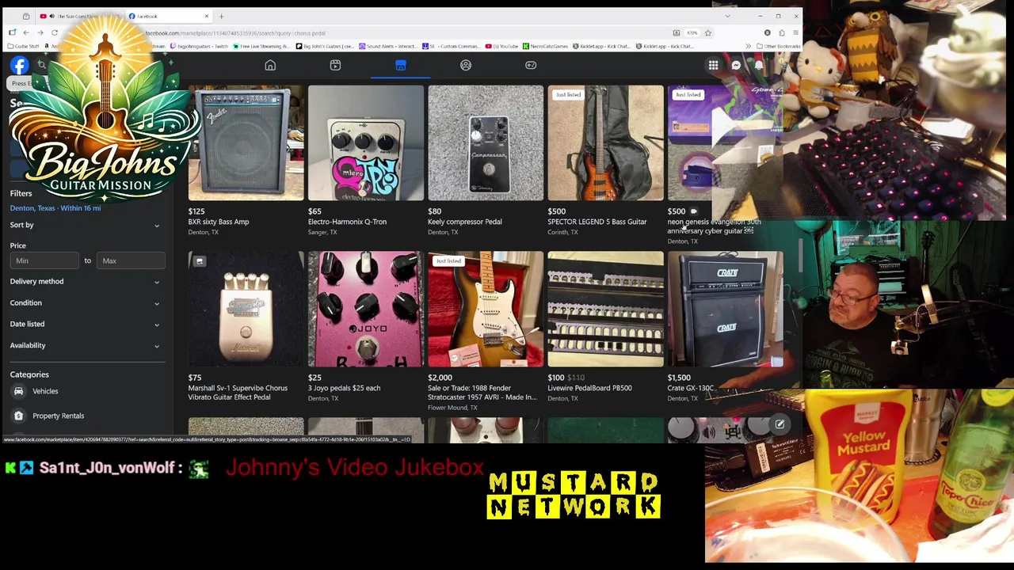Click the Vehicles category icon
This screenshot has width=1014, height=570.
pyautogui.click(x=18, y=391)
